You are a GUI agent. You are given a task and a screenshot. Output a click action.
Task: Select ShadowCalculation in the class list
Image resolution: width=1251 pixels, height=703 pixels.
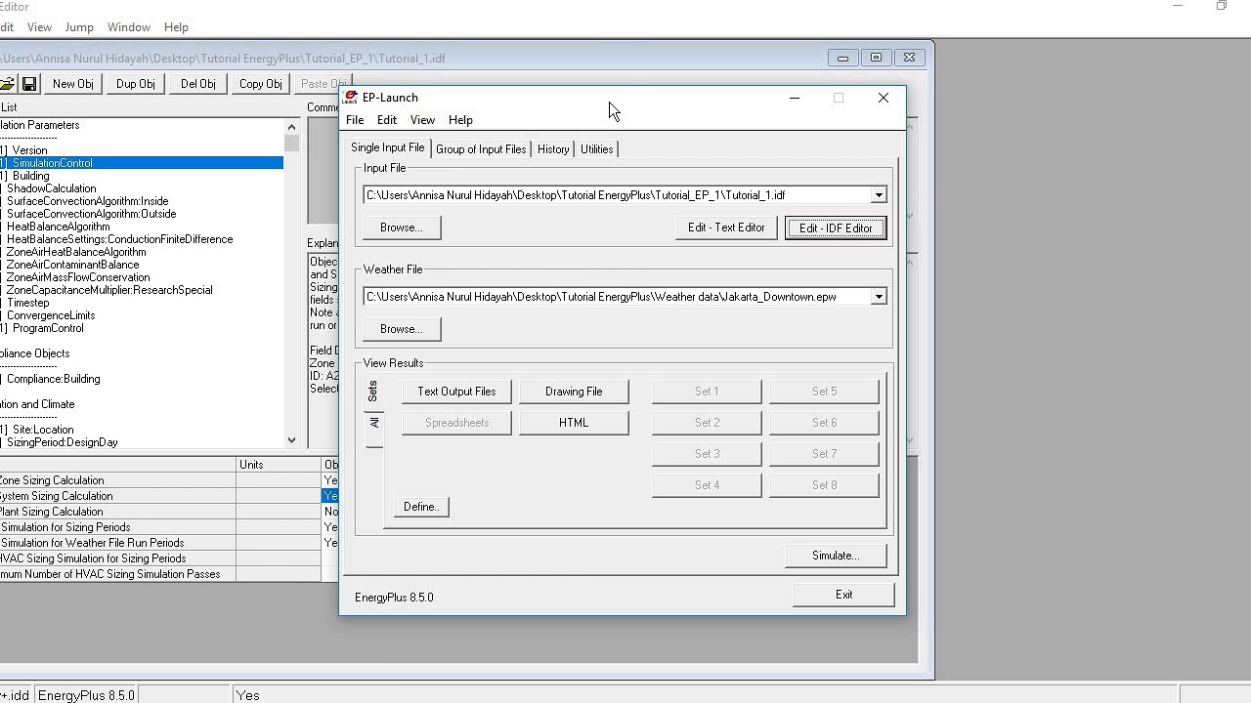tap(51, 188)
